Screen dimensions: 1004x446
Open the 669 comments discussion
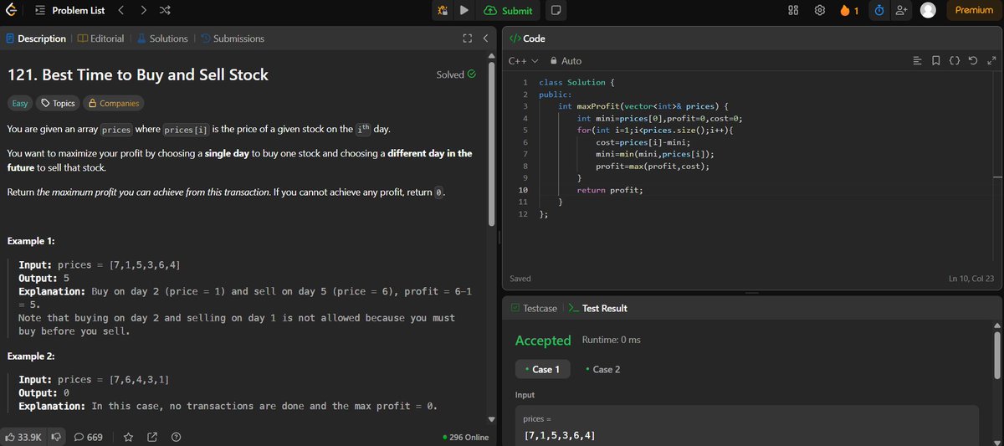pyautogui.click(x=89, y=437)
